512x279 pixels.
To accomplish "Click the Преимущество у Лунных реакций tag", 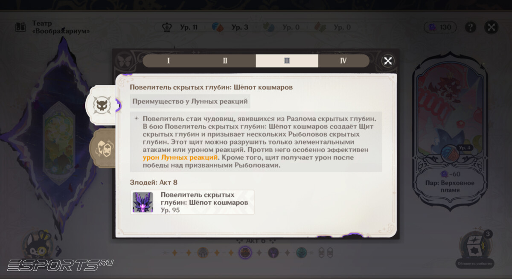I will tap(190, 102).
